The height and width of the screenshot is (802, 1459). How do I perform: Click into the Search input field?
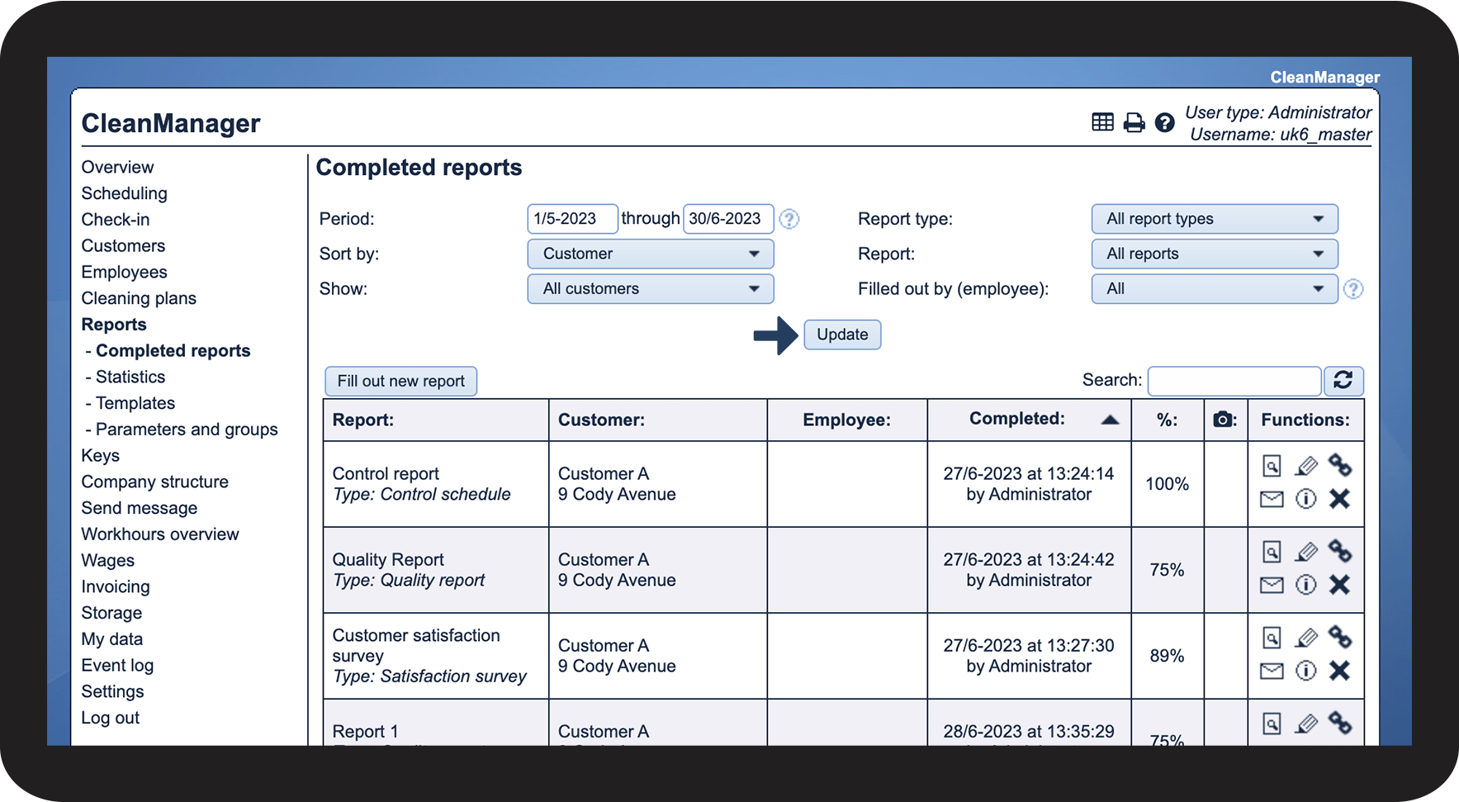(x=1234, y=382)
